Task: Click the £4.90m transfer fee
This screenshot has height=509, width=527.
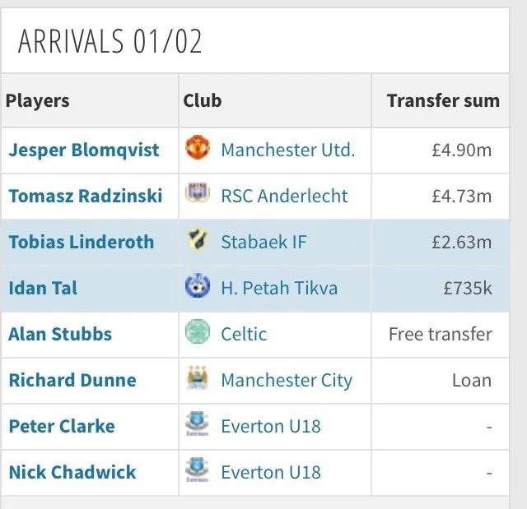Action: pyautogui.click(x=461, y=150)
